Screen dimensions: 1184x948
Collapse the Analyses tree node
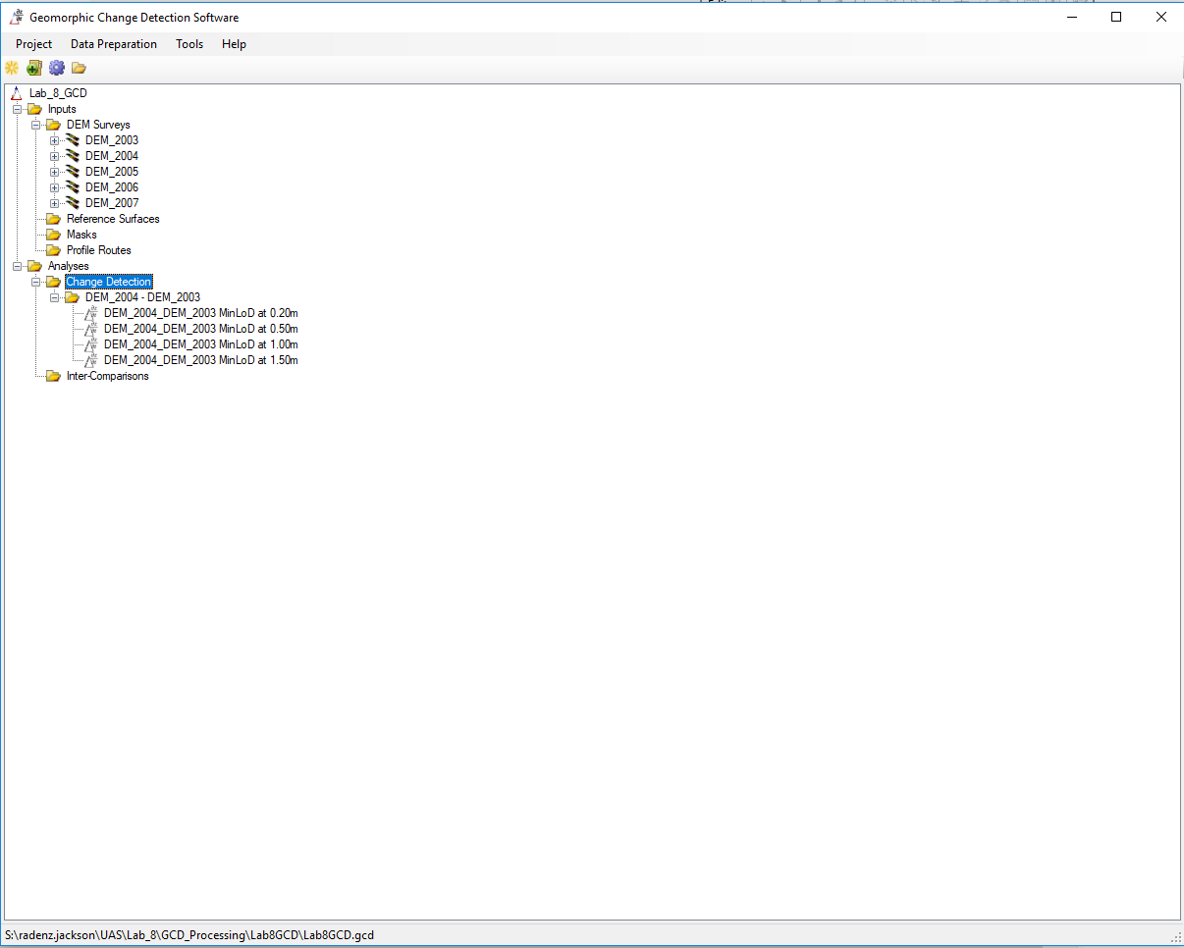tap(17, 266)
